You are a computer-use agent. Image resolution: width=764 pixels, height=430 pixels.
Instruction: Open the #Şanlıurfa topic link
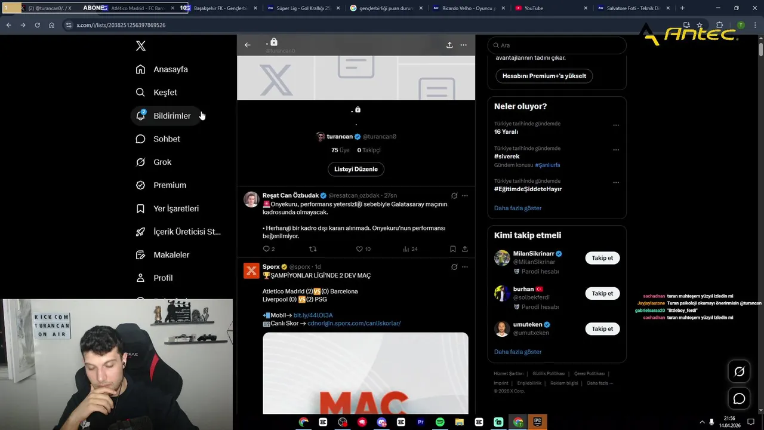547,165
